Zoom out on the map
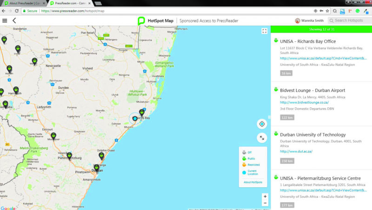The width and height of the screenshot is (372, 210). coord(265,203)
